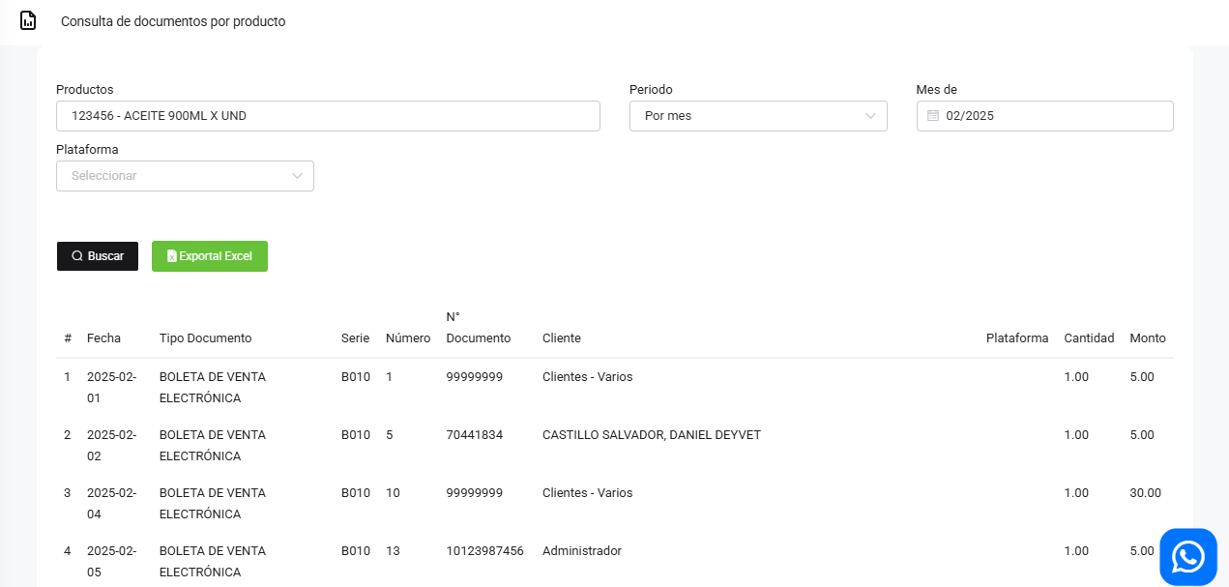The width and height of the screenshot is (1229, 587).
Task: Click document number 10123987456
Action: coord(484,551)
